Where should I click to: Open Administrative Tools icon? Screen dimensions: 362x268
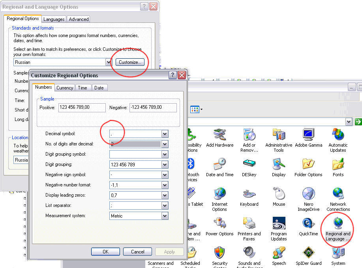point(279,135)
